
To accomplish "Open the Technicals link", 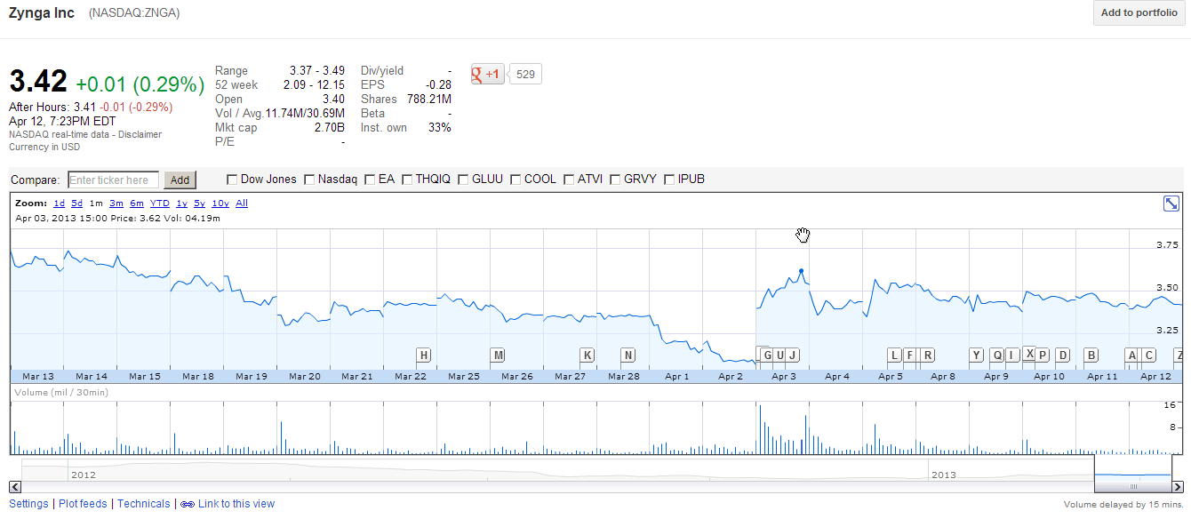I will coord(143,504).
